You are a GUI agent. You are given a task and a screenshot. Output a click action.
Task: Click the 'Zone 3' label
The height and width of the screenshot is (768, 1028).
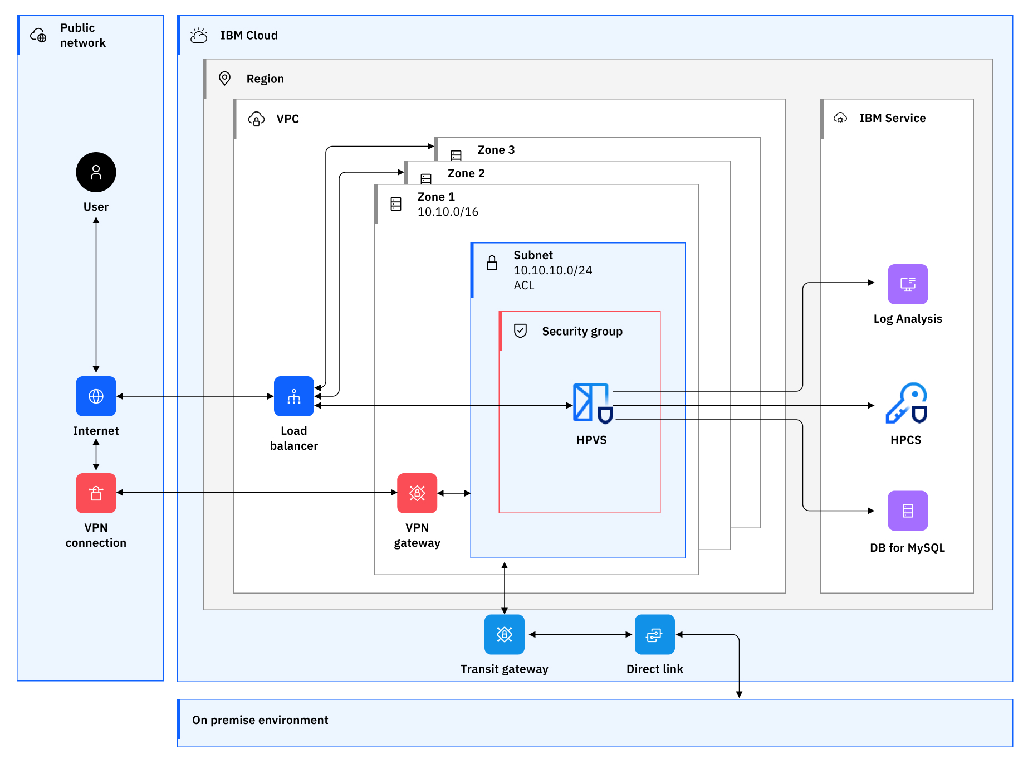[x=496, y=150]
